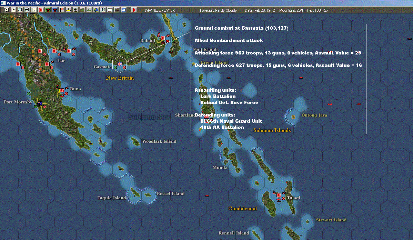The image size is (413, 240).
Task: Click the '40th AA Battalion' defending unit
Action: click(x=222, y=127)
